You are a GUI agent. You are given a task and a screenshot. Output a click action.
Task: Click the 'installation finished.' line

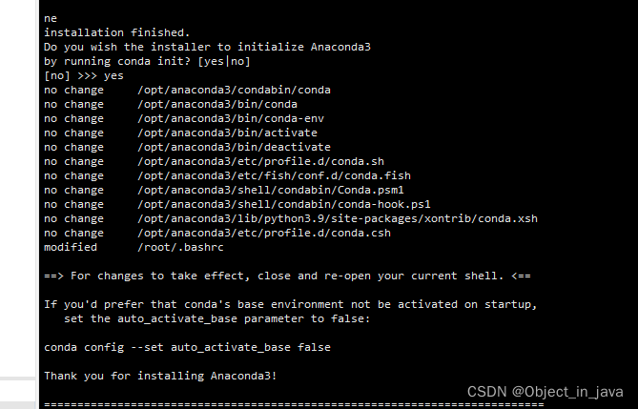click(x=116, y=32)
